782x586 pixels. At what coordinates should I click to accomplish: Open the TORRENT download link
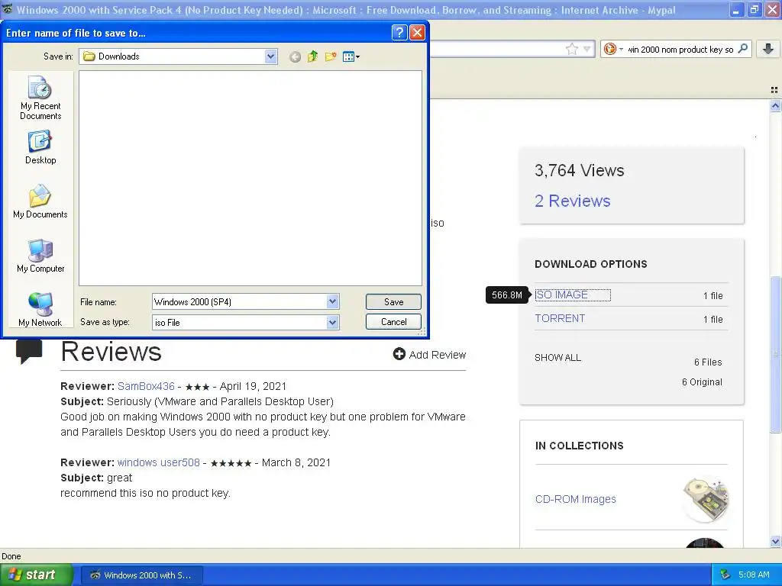point(560,318)
